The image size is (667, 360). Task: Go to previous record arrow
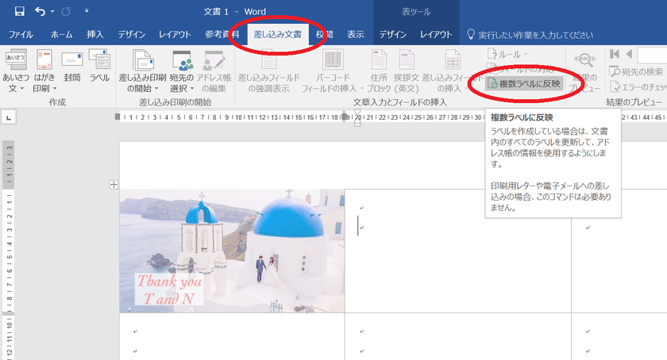click(x=629, y=54)
